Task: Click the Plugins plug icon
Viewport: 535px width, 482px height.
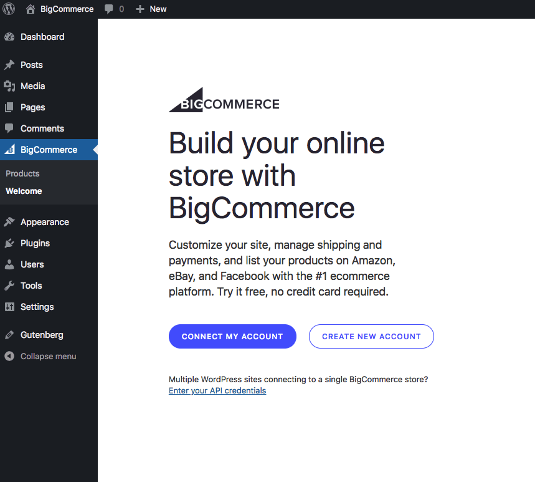Action: (x=11, y=243)
